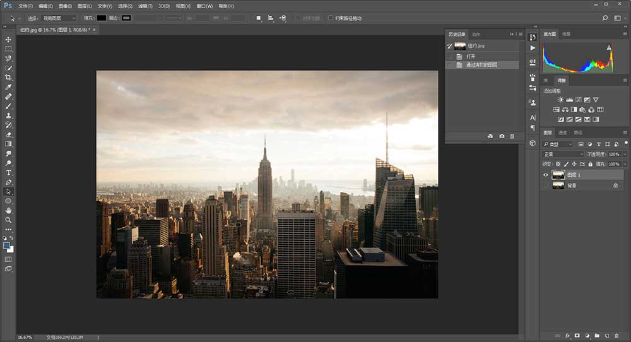Image resolution: width=631 pixels, height=342 pixels.
Task: Set history brush source at 打开 state
Action: [449, 56]
